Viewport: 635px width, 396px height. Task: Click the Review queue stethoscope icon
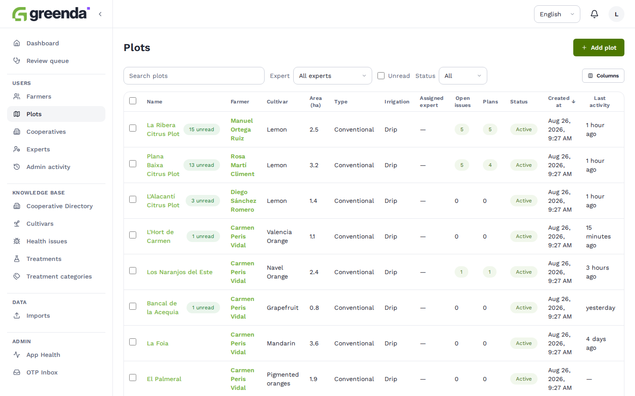click(x=17, y=61)
